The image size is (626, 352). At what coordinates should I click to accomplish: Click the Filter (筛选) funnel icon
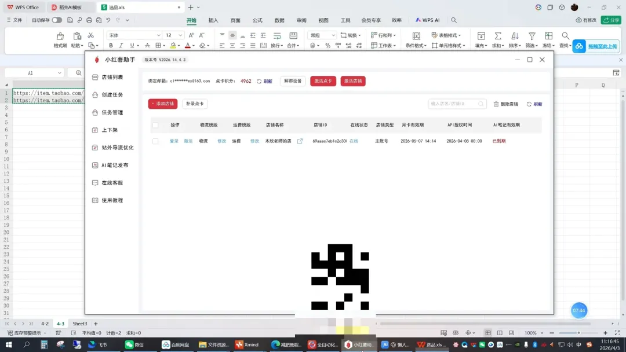pos(532,36)
